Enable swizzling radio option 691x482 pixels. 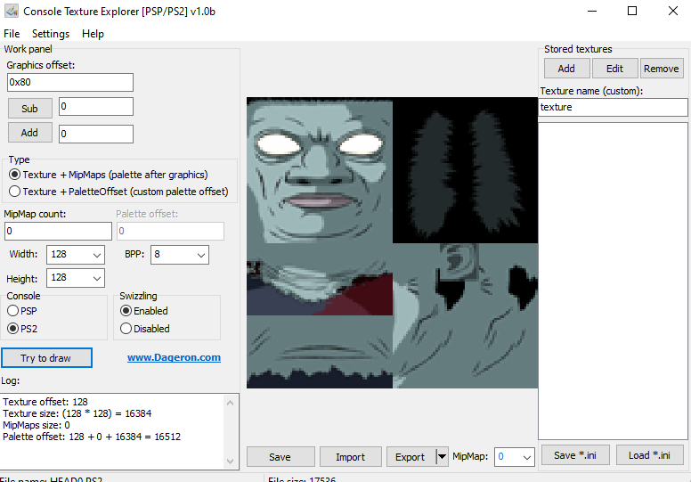coord(144,311)
